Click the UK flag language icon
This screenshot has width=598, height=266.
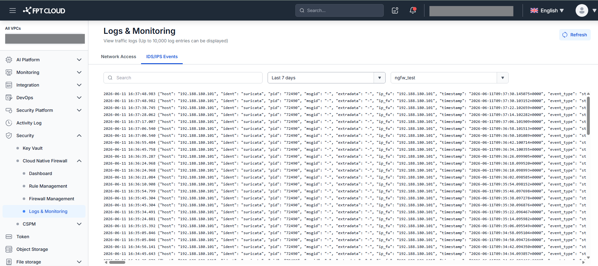[x=534, y=10]
